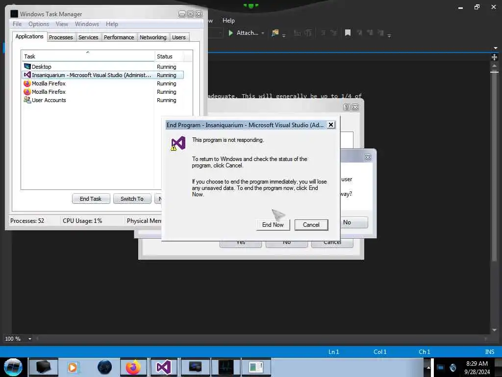
Task: Maximize the Windows Task Manager window
Action: click(190, 14)
